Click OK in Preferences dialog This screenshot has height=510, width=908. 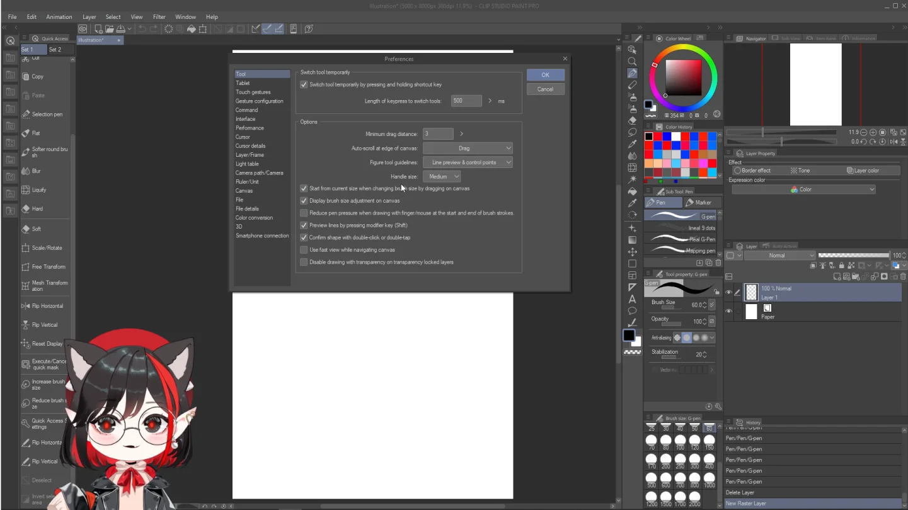(x=546, y=75)
